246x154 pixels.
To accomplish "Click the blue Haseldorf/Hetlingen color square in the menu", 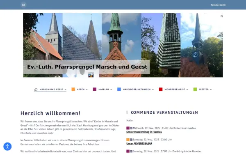I will [x=119, y=89].
